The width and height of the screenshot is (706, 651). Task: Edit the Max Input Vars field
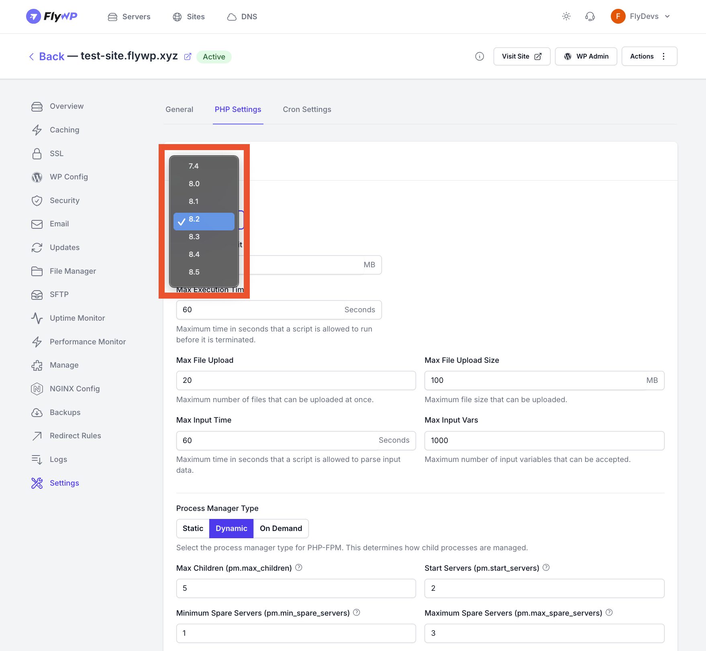pos(544,440)
